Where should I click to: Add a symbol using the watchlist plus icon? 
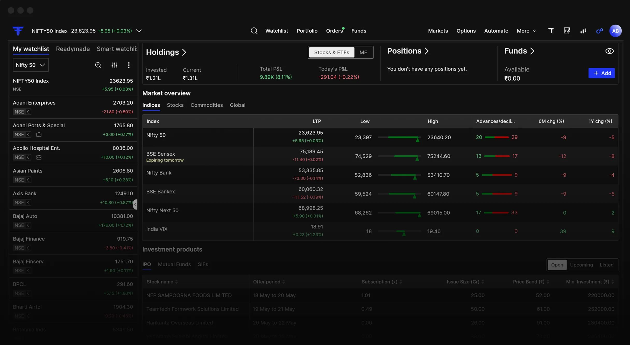pyautogui.click(x=98, y=65)
